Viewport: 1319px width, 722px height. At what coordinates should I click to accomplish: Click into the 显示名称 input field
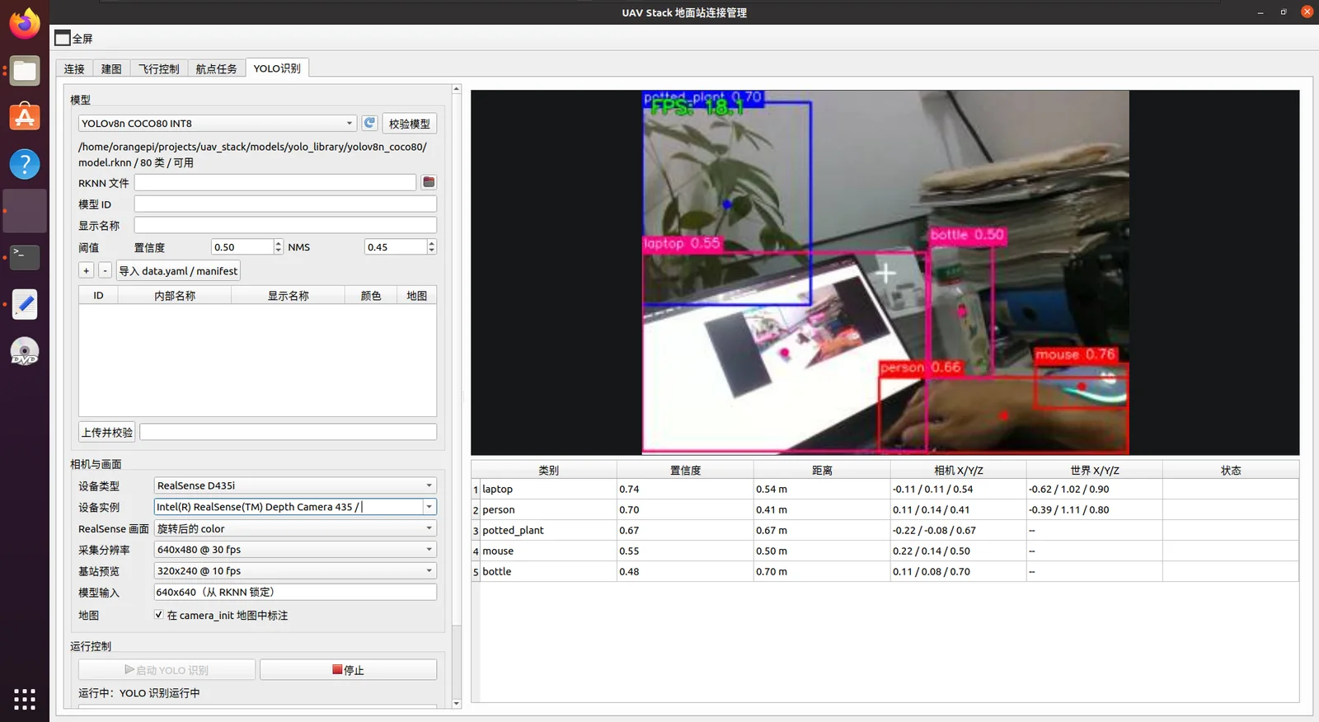pyautogui.click(x=285, y=225)
